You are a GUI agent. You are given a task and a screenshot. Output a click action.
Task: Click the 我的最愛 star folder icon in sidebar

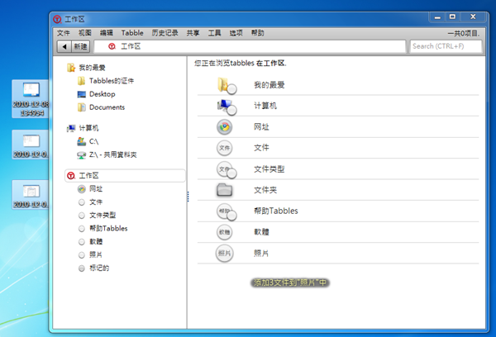pyautogui.click(x=71, y=68)
